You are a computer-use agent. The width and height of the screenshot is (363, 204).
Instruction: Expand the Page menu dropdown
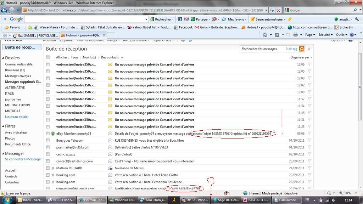pos(310,35)
